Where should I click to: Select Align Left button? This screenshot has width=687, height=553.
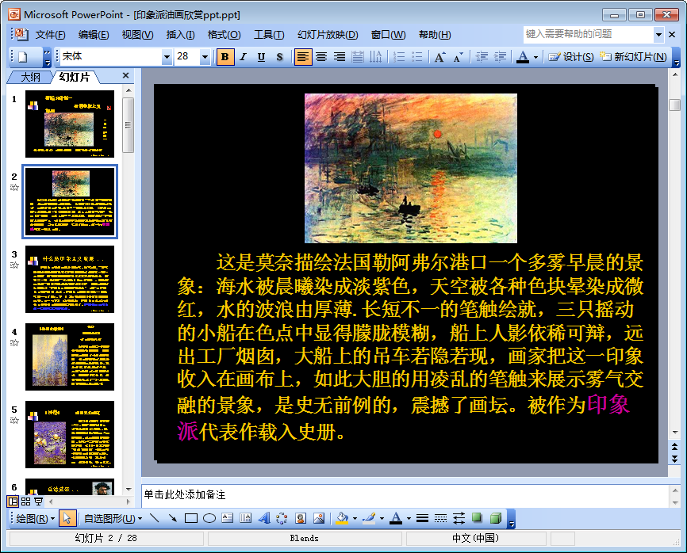303,57
